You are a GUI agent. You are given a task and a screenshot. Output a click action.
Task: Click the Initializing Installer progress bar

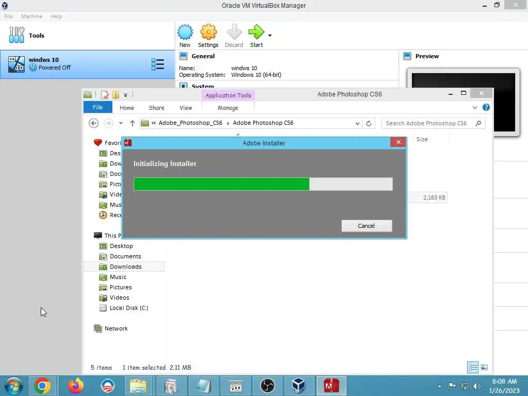point(263,184)
